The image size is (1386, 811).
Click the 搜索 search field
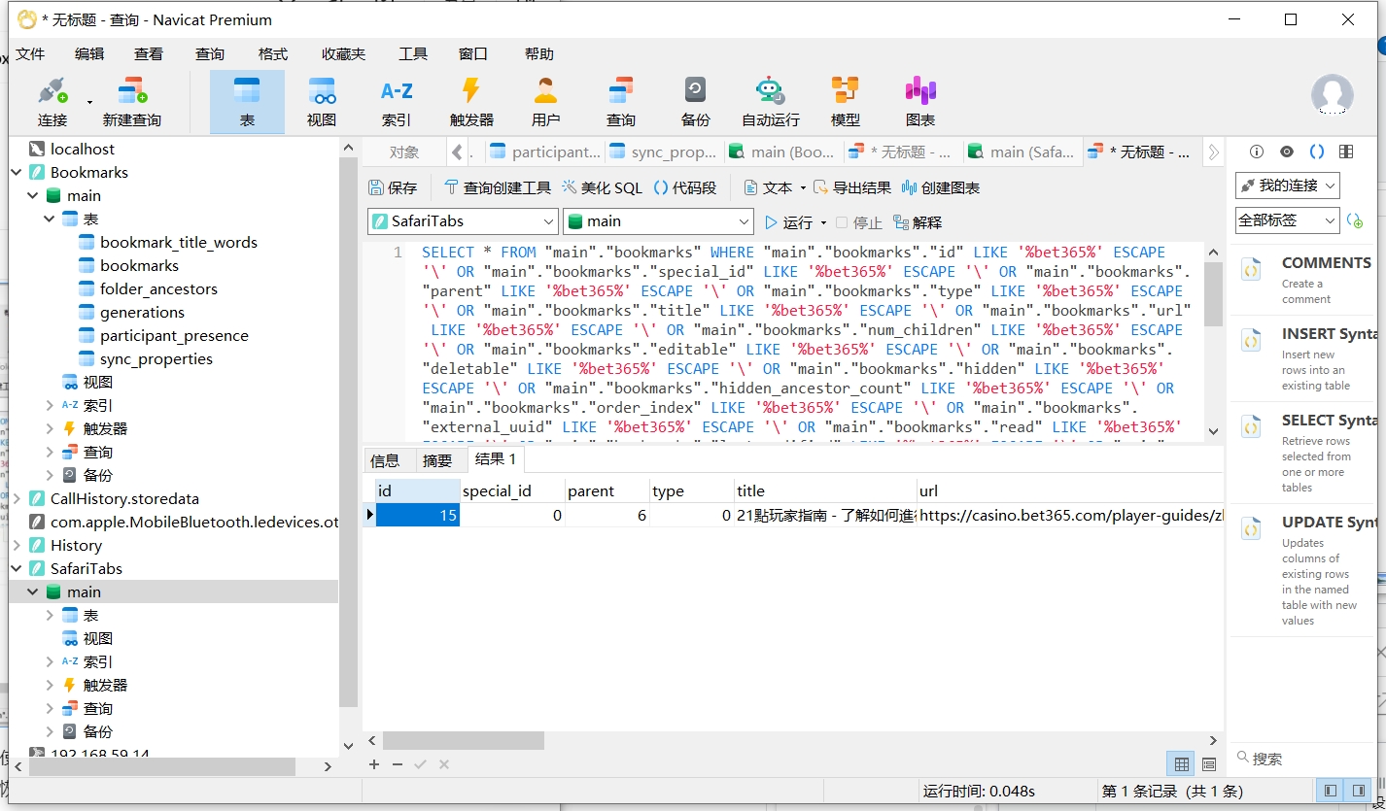pyautogui.click(x=1302, y=759)
